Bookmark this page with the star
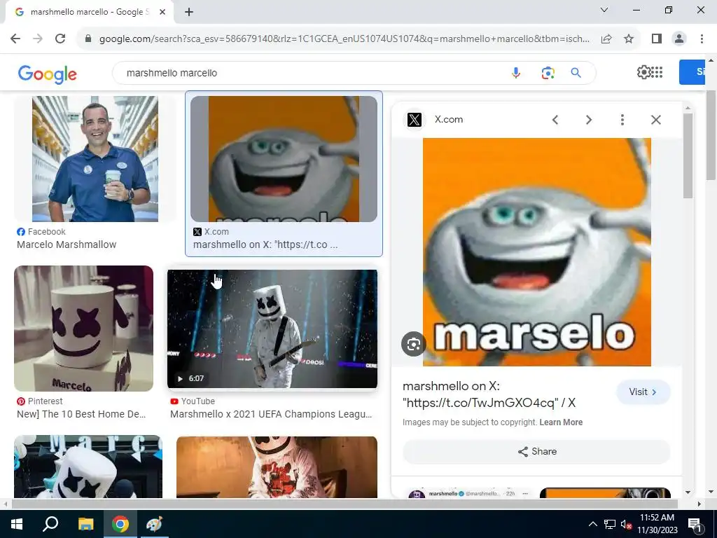717x538 pixels. (x=629, y=39)
